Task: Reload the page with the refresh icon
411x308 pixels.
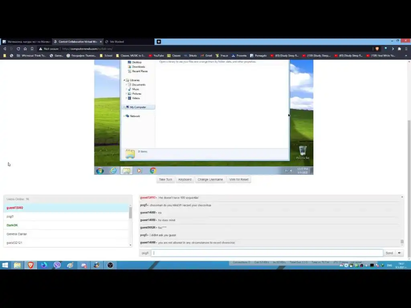Action: (x=18, y=49)
